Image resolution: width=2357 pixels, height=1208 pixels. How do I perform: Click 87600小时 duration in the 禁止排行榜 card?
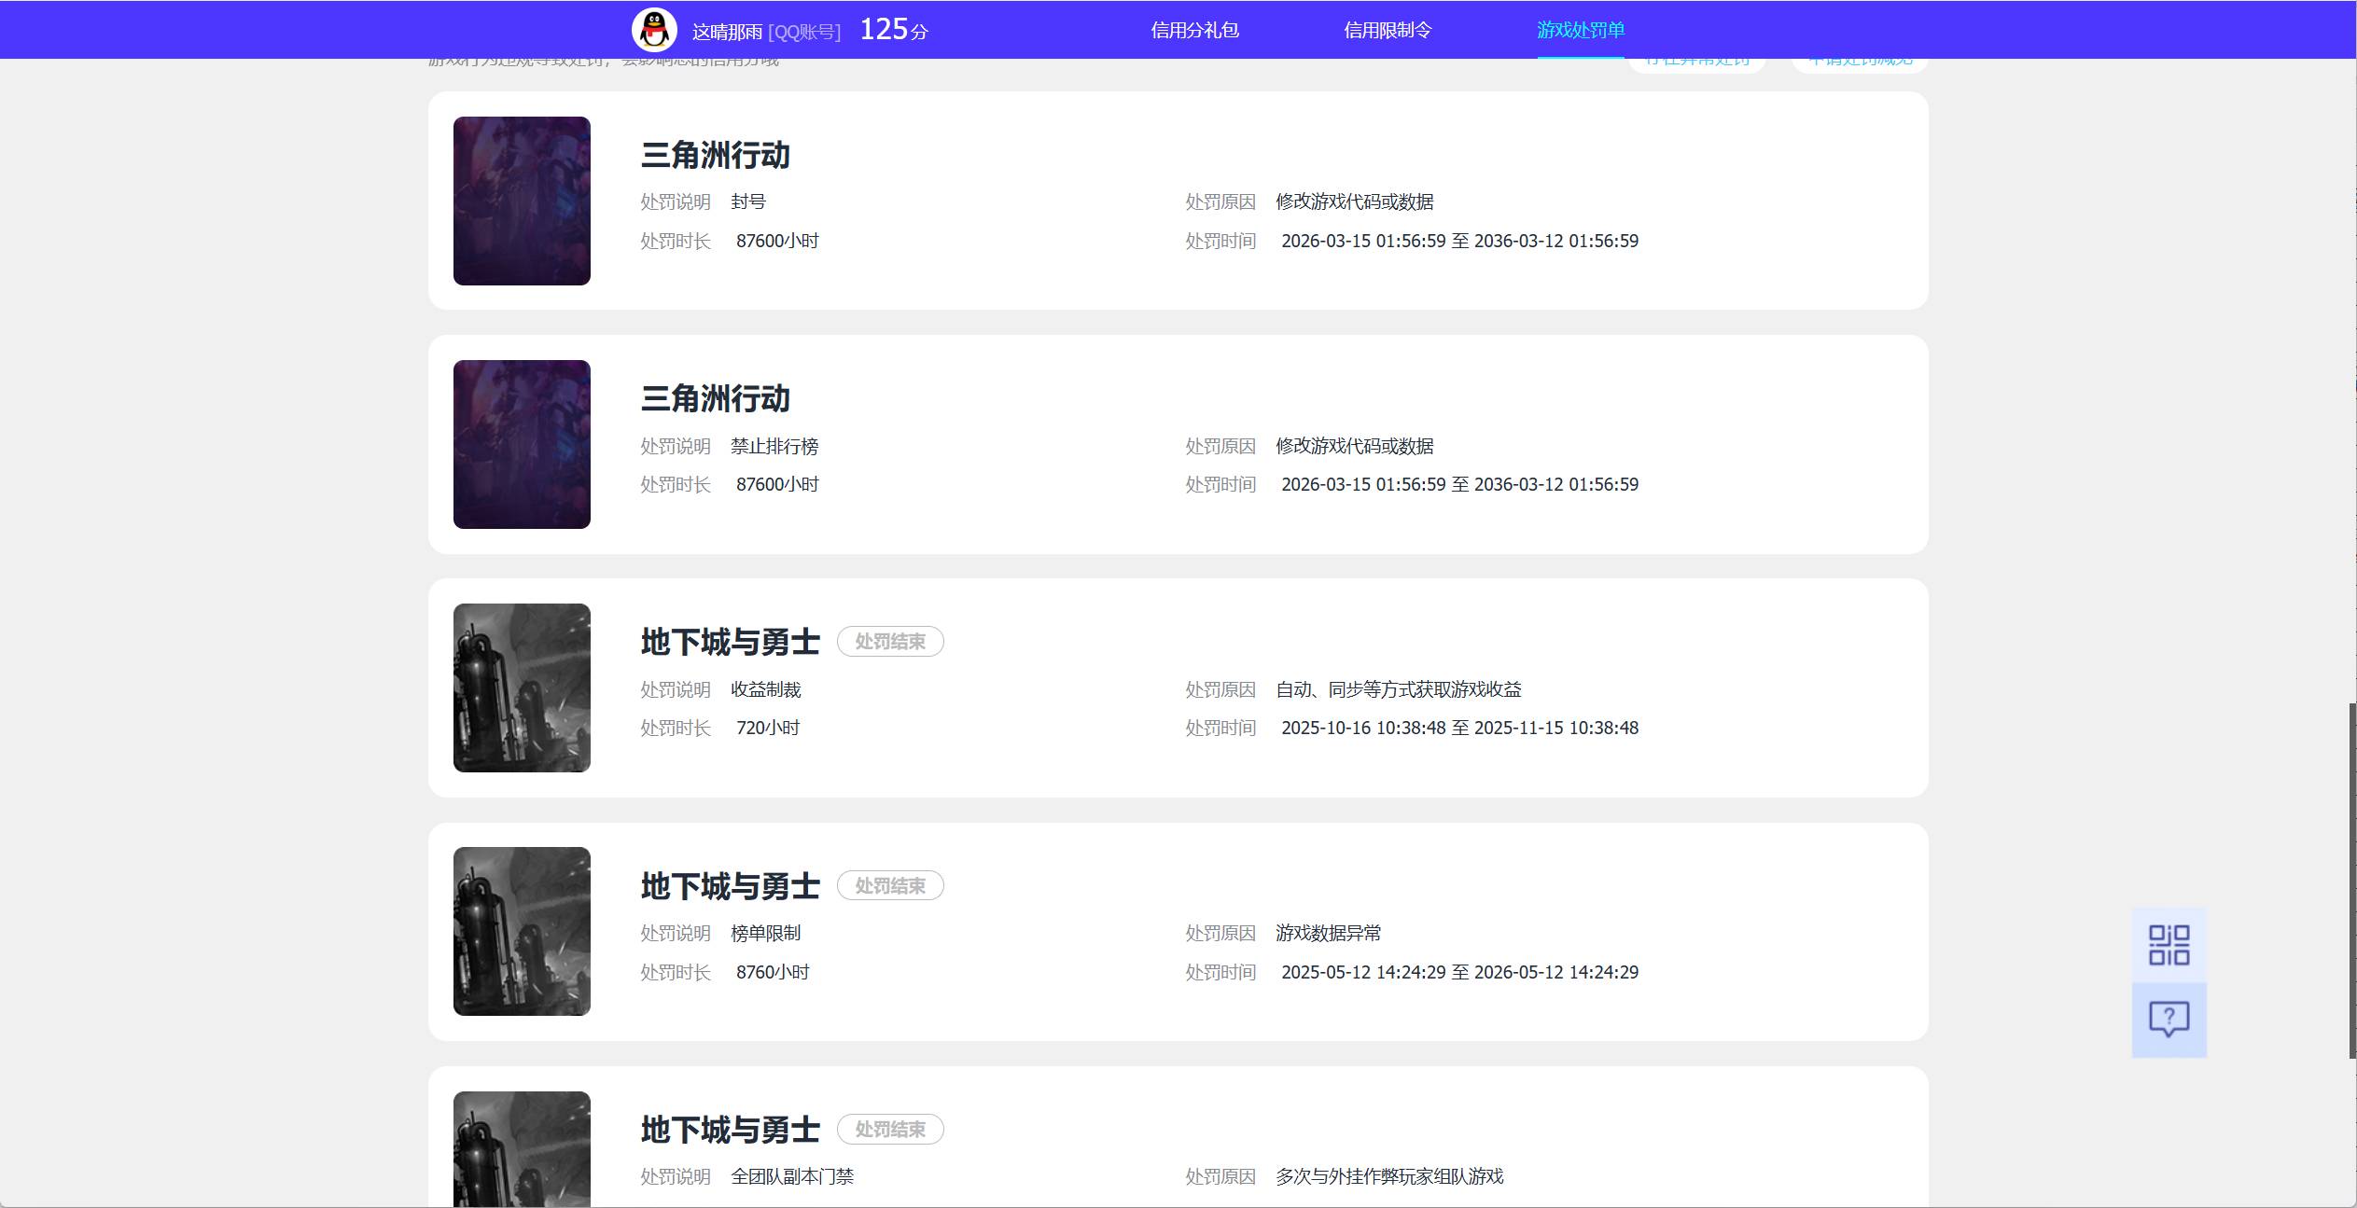(777, 484)
